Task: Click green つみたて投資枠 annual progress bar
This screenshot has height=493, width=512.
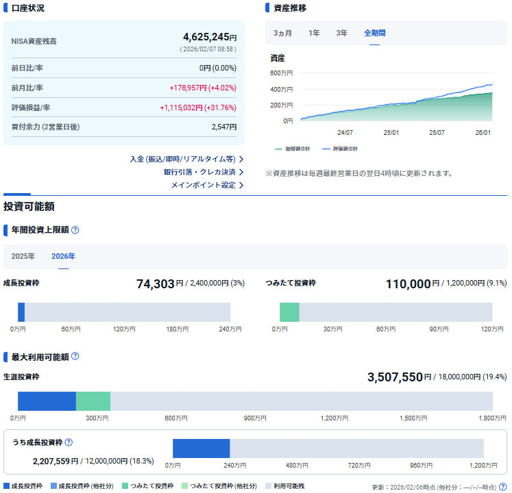Action: (x=289, y=312)
